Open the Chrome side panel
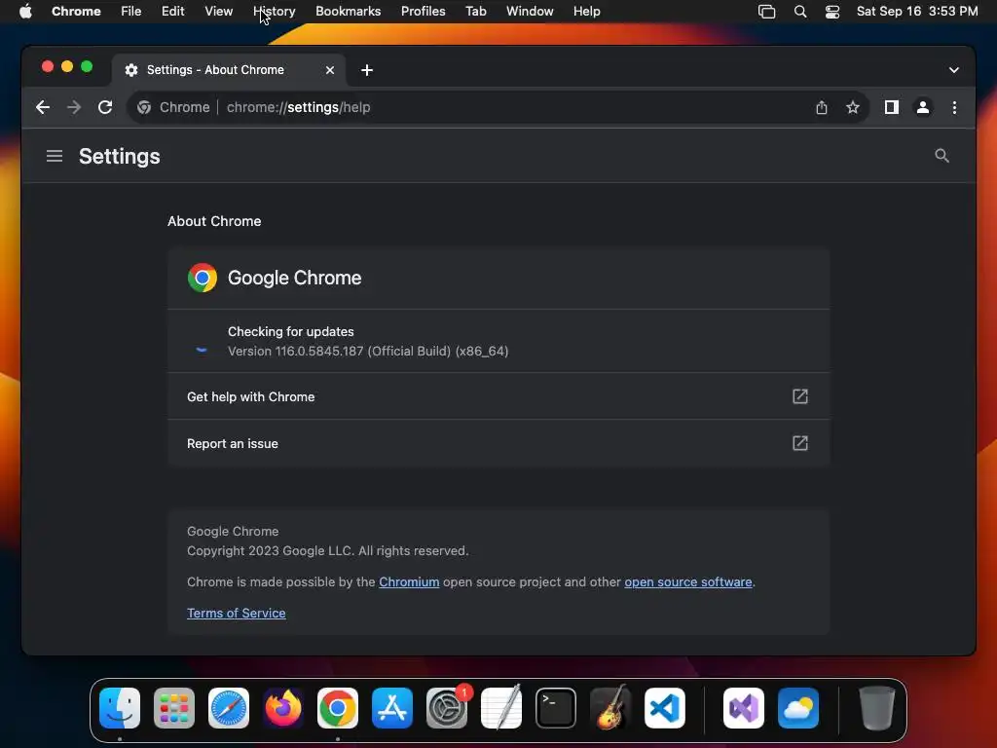Viewport: 997px width, 748px height. pyautogui.click(x=892, y=107)
